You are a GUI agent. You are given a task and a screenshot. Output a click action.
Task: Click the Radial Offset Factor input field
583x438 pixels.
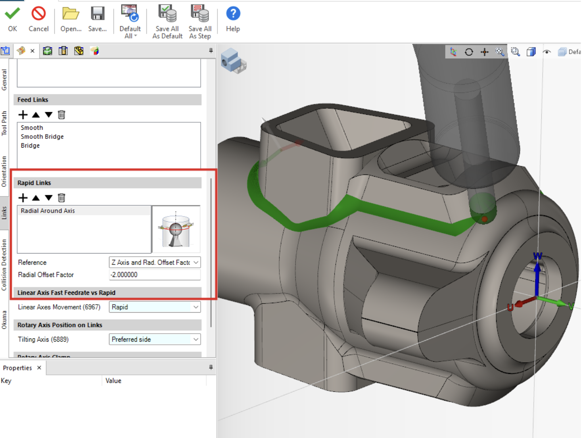155,275
